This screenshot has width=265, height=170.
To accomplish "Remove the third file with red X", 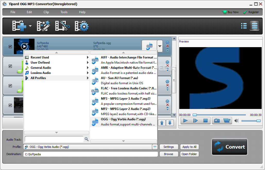I will click(167, 85).
